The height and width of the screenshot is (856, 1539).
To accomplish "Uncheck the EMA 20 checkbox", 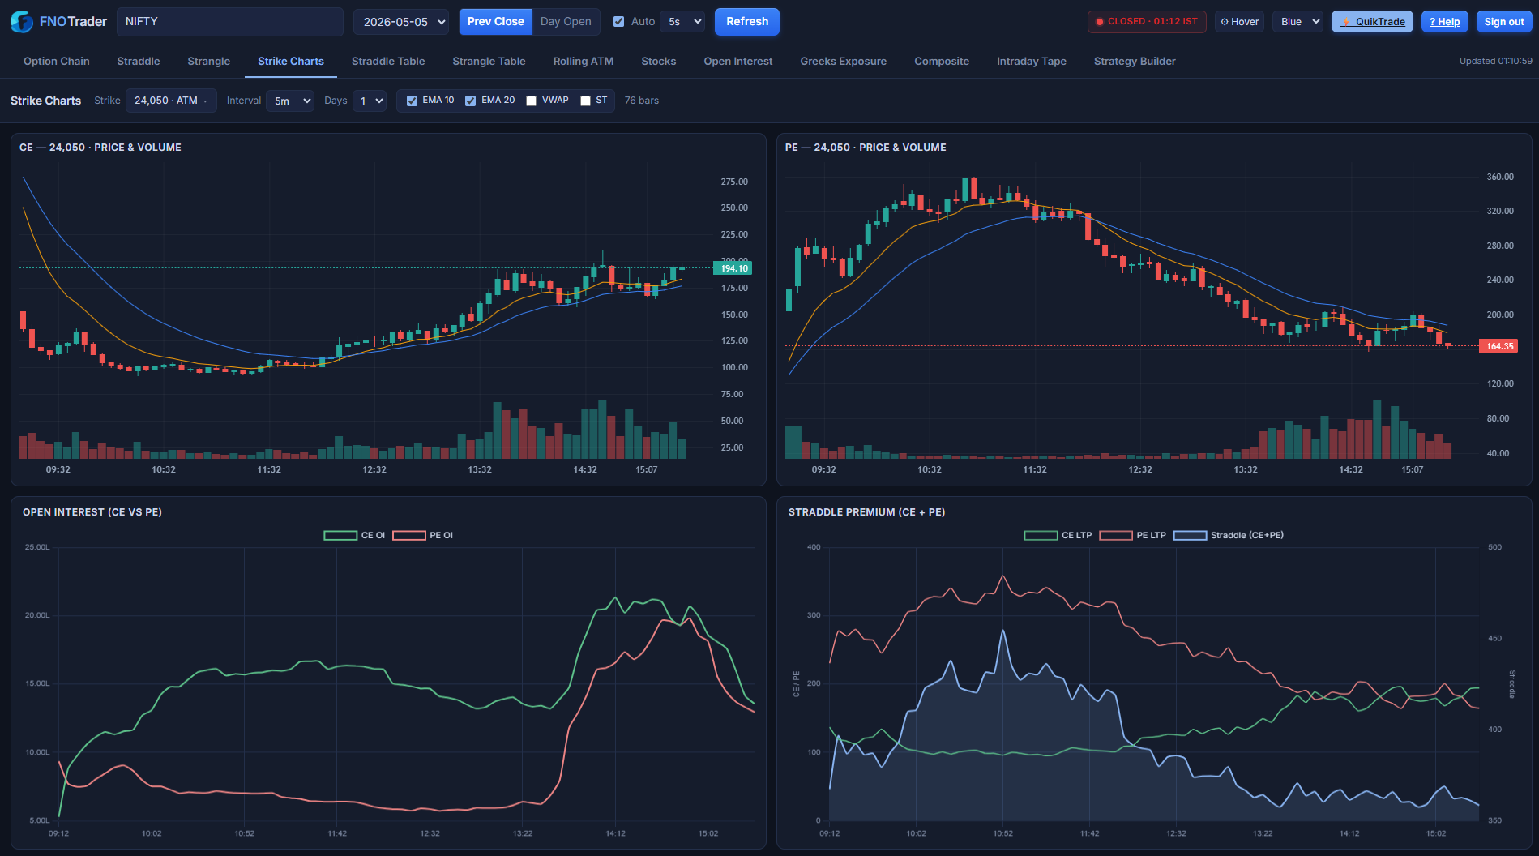I will 471,101.
